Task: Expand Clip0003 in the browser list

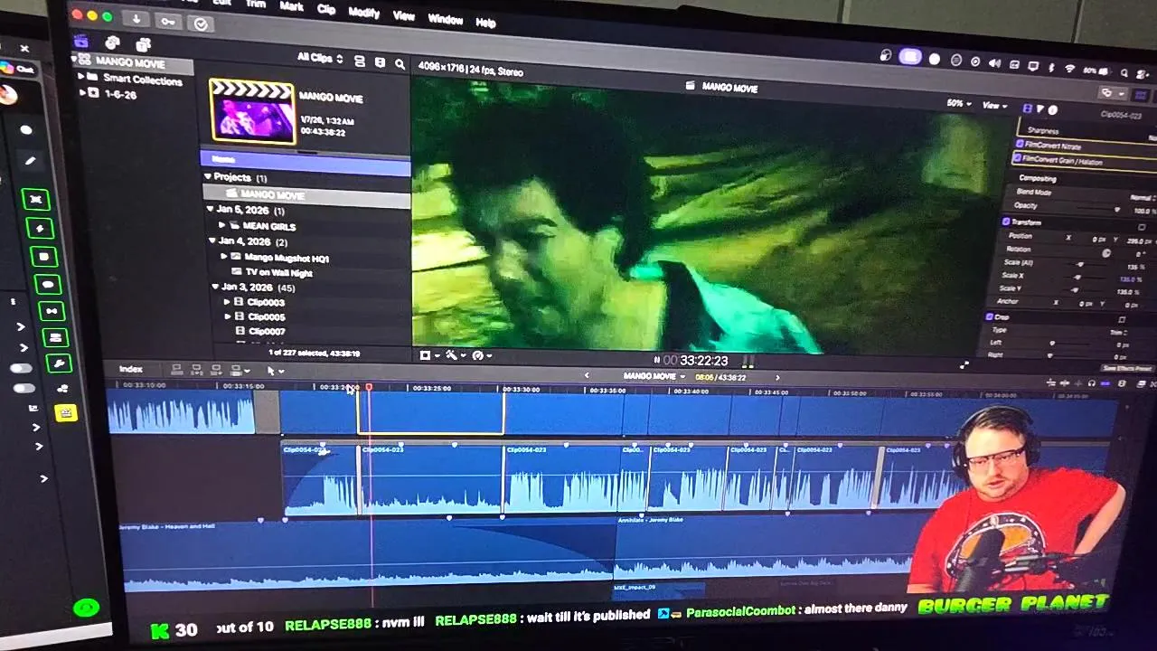Action: point(227,302)
